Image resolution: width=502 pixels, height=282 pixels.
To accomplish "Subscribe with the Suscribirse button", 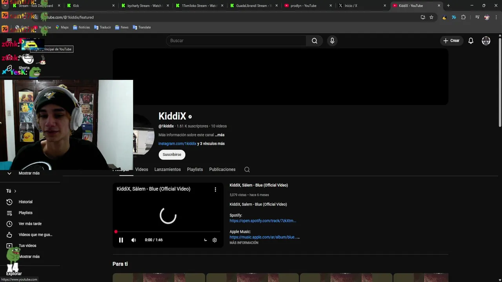I will 172,154.
